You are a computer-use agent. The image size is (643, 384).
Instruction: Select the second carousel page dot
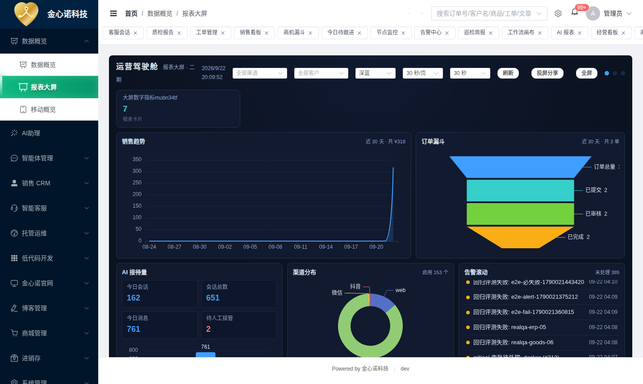click(x=615, y=73)
